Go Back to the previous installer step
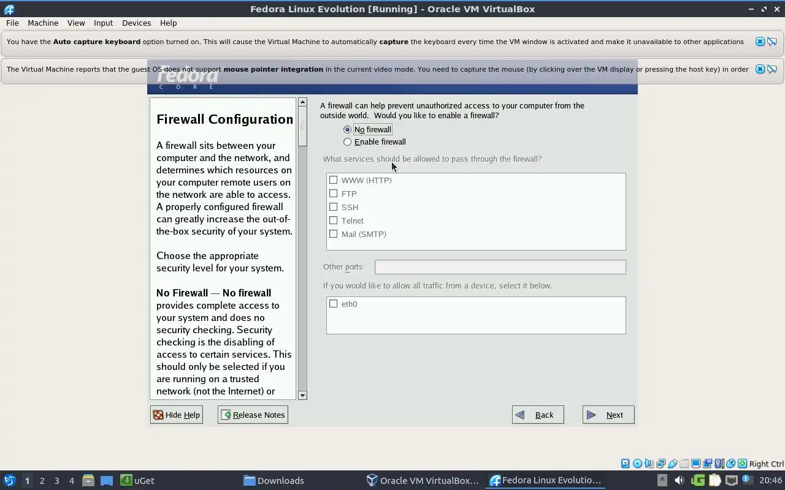This screenshot has height=490, width=785. (x=538, y=415)
